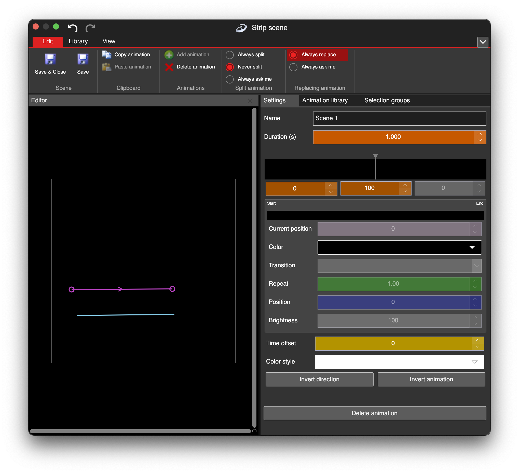
Task: Decrease Position value
Action: [475, 305]
